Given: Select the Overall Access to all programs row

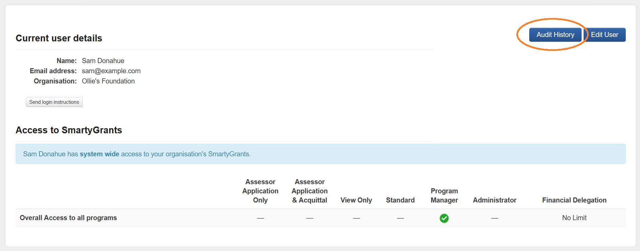Looking at the screenshot, I should click(68, 218).
